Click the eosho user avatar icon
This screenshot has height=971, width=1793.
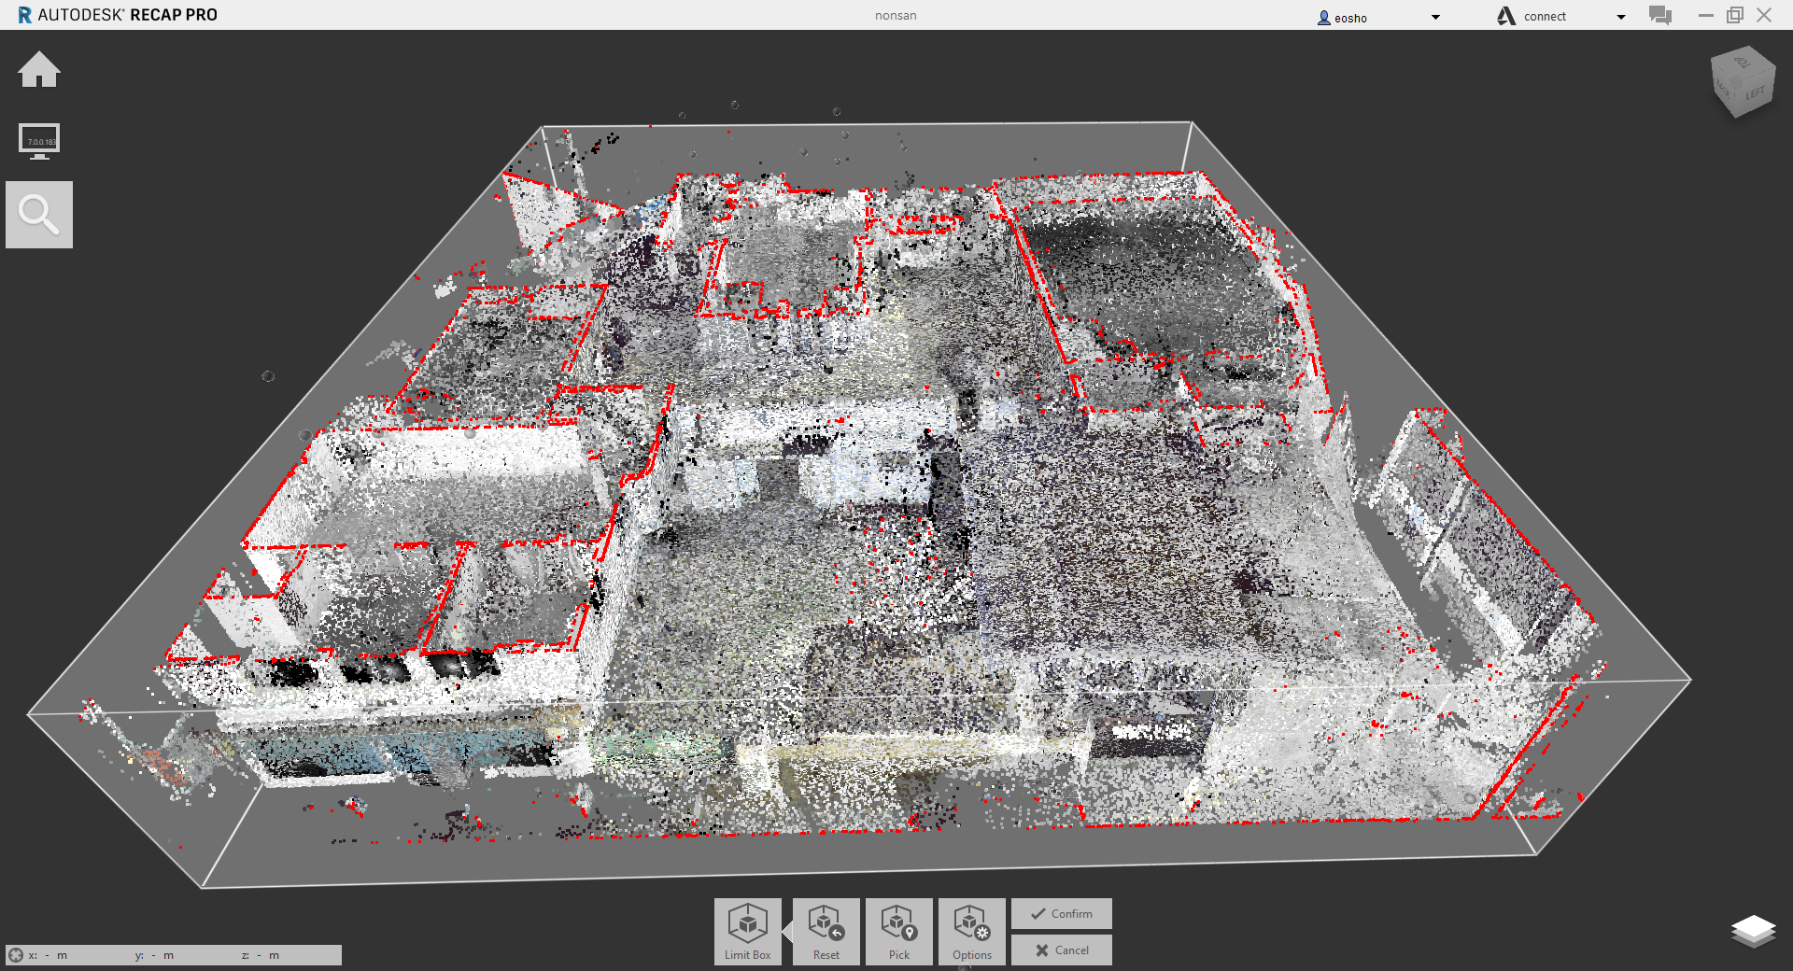1323,18
